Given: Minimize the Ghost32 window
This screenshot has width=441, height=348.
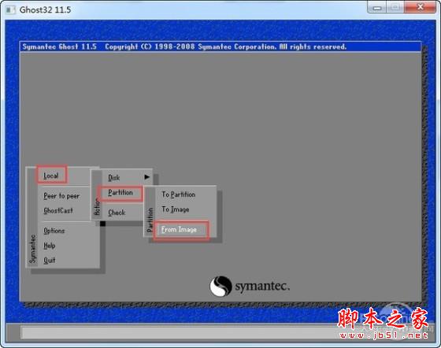Looking at the screenshot, I should pos(377,8).
